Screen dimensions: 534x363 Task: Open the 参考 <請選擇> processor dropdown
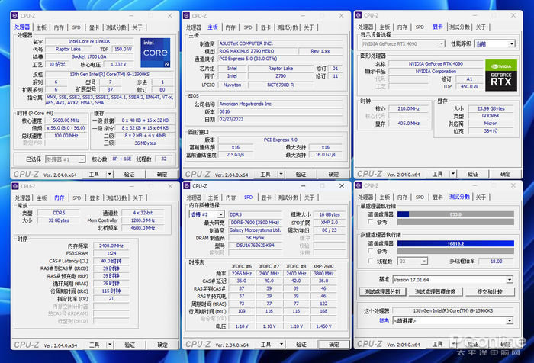(452, 321)
